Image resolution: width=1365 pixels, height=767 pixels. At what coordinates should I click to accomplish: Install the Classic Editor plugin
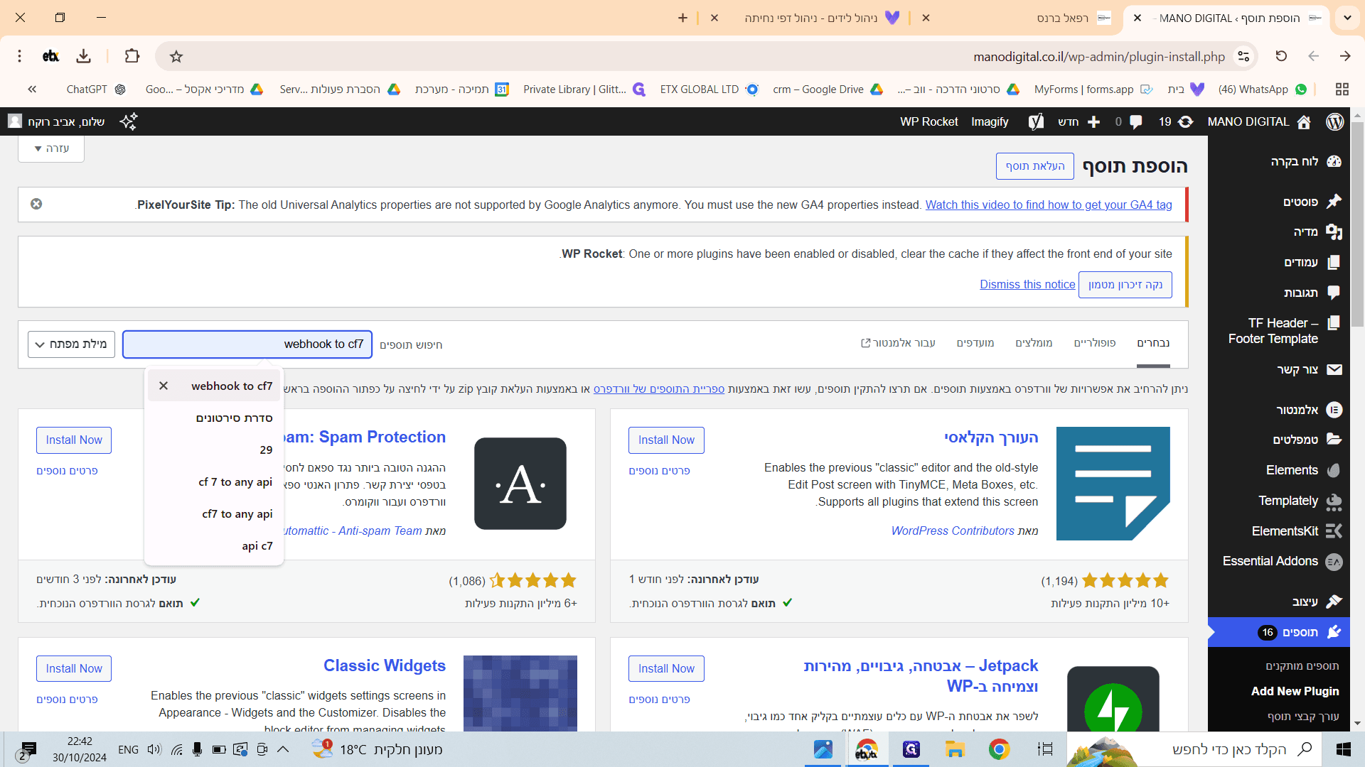coord(666,440)
